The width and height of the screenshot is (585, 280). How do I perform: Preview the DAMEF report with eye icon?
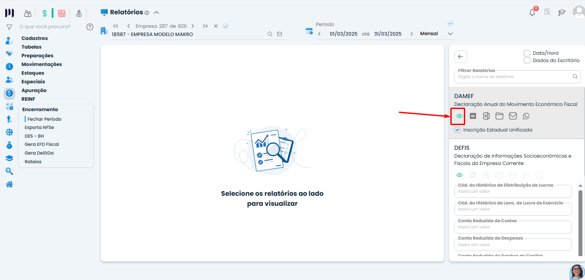459,116
